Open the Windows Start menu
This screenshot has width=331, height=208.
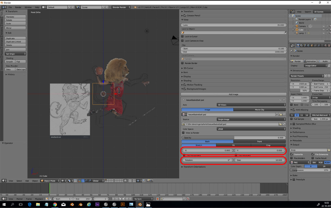coord(4,204)
